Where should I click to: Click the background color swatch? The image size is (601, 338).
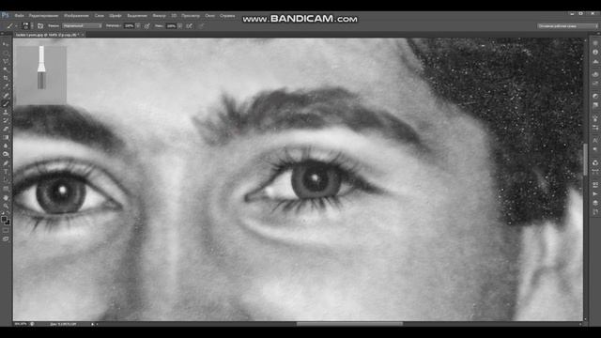point(8,223)
